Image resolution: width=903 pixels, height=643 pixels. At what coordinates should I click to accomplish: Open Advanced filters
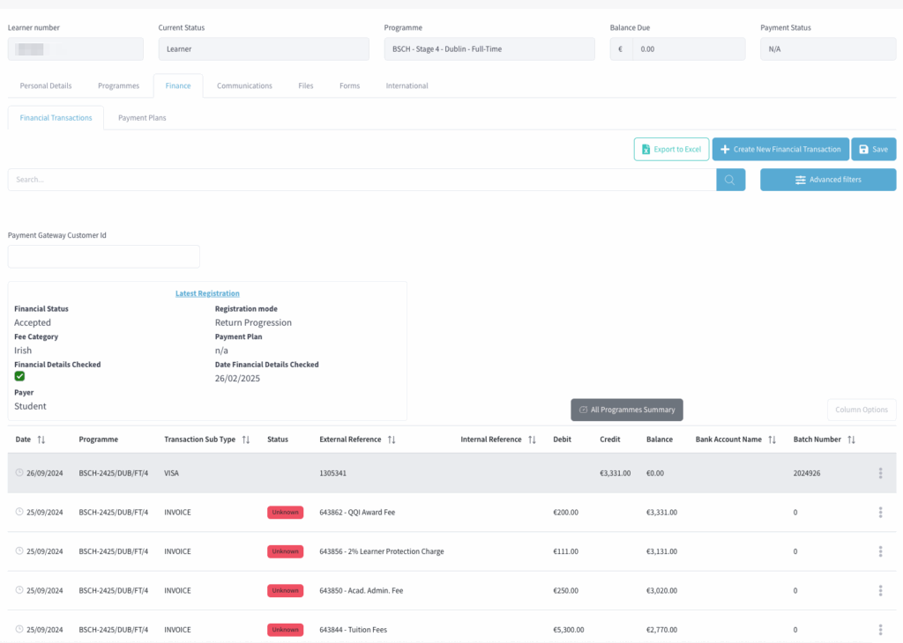point(828,180)
